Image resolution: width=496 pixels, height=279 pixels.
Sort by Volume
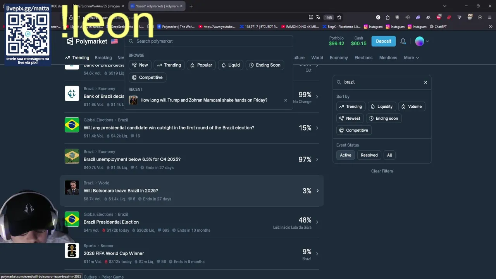pos(412,107)
